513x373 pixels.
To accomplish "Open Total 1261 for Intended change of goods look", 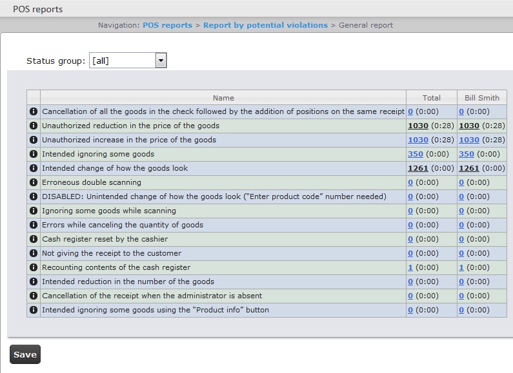I will (x=417, y=168).
